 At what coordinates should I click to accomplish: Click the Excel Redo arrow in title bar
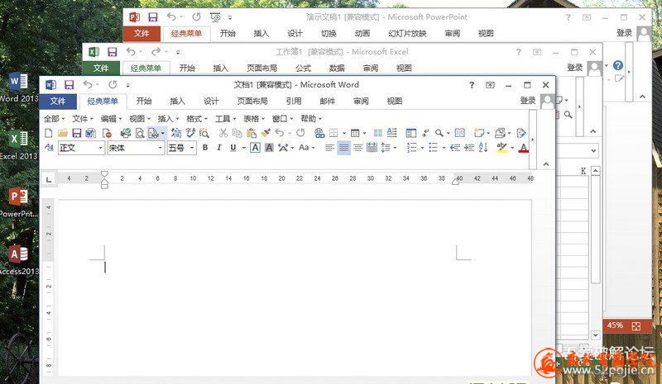tap(156, 52)
